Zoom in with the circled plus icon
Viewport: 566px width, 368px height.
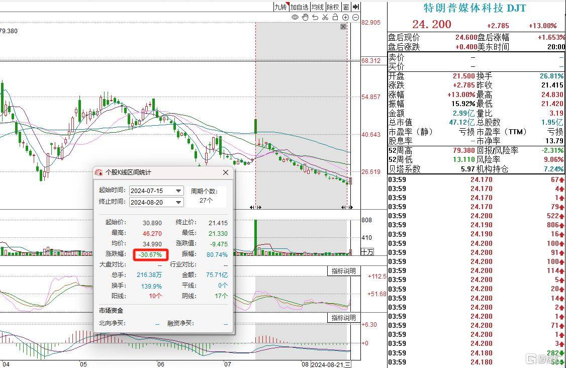tap(345, 17)
